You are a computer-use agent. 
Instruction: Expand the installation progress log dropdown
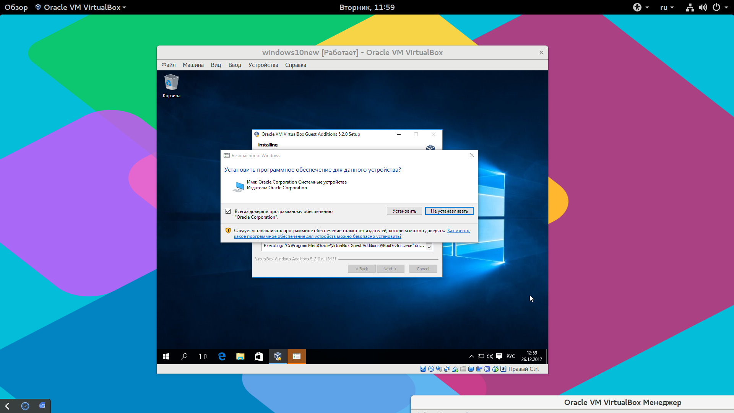[428, 245]
